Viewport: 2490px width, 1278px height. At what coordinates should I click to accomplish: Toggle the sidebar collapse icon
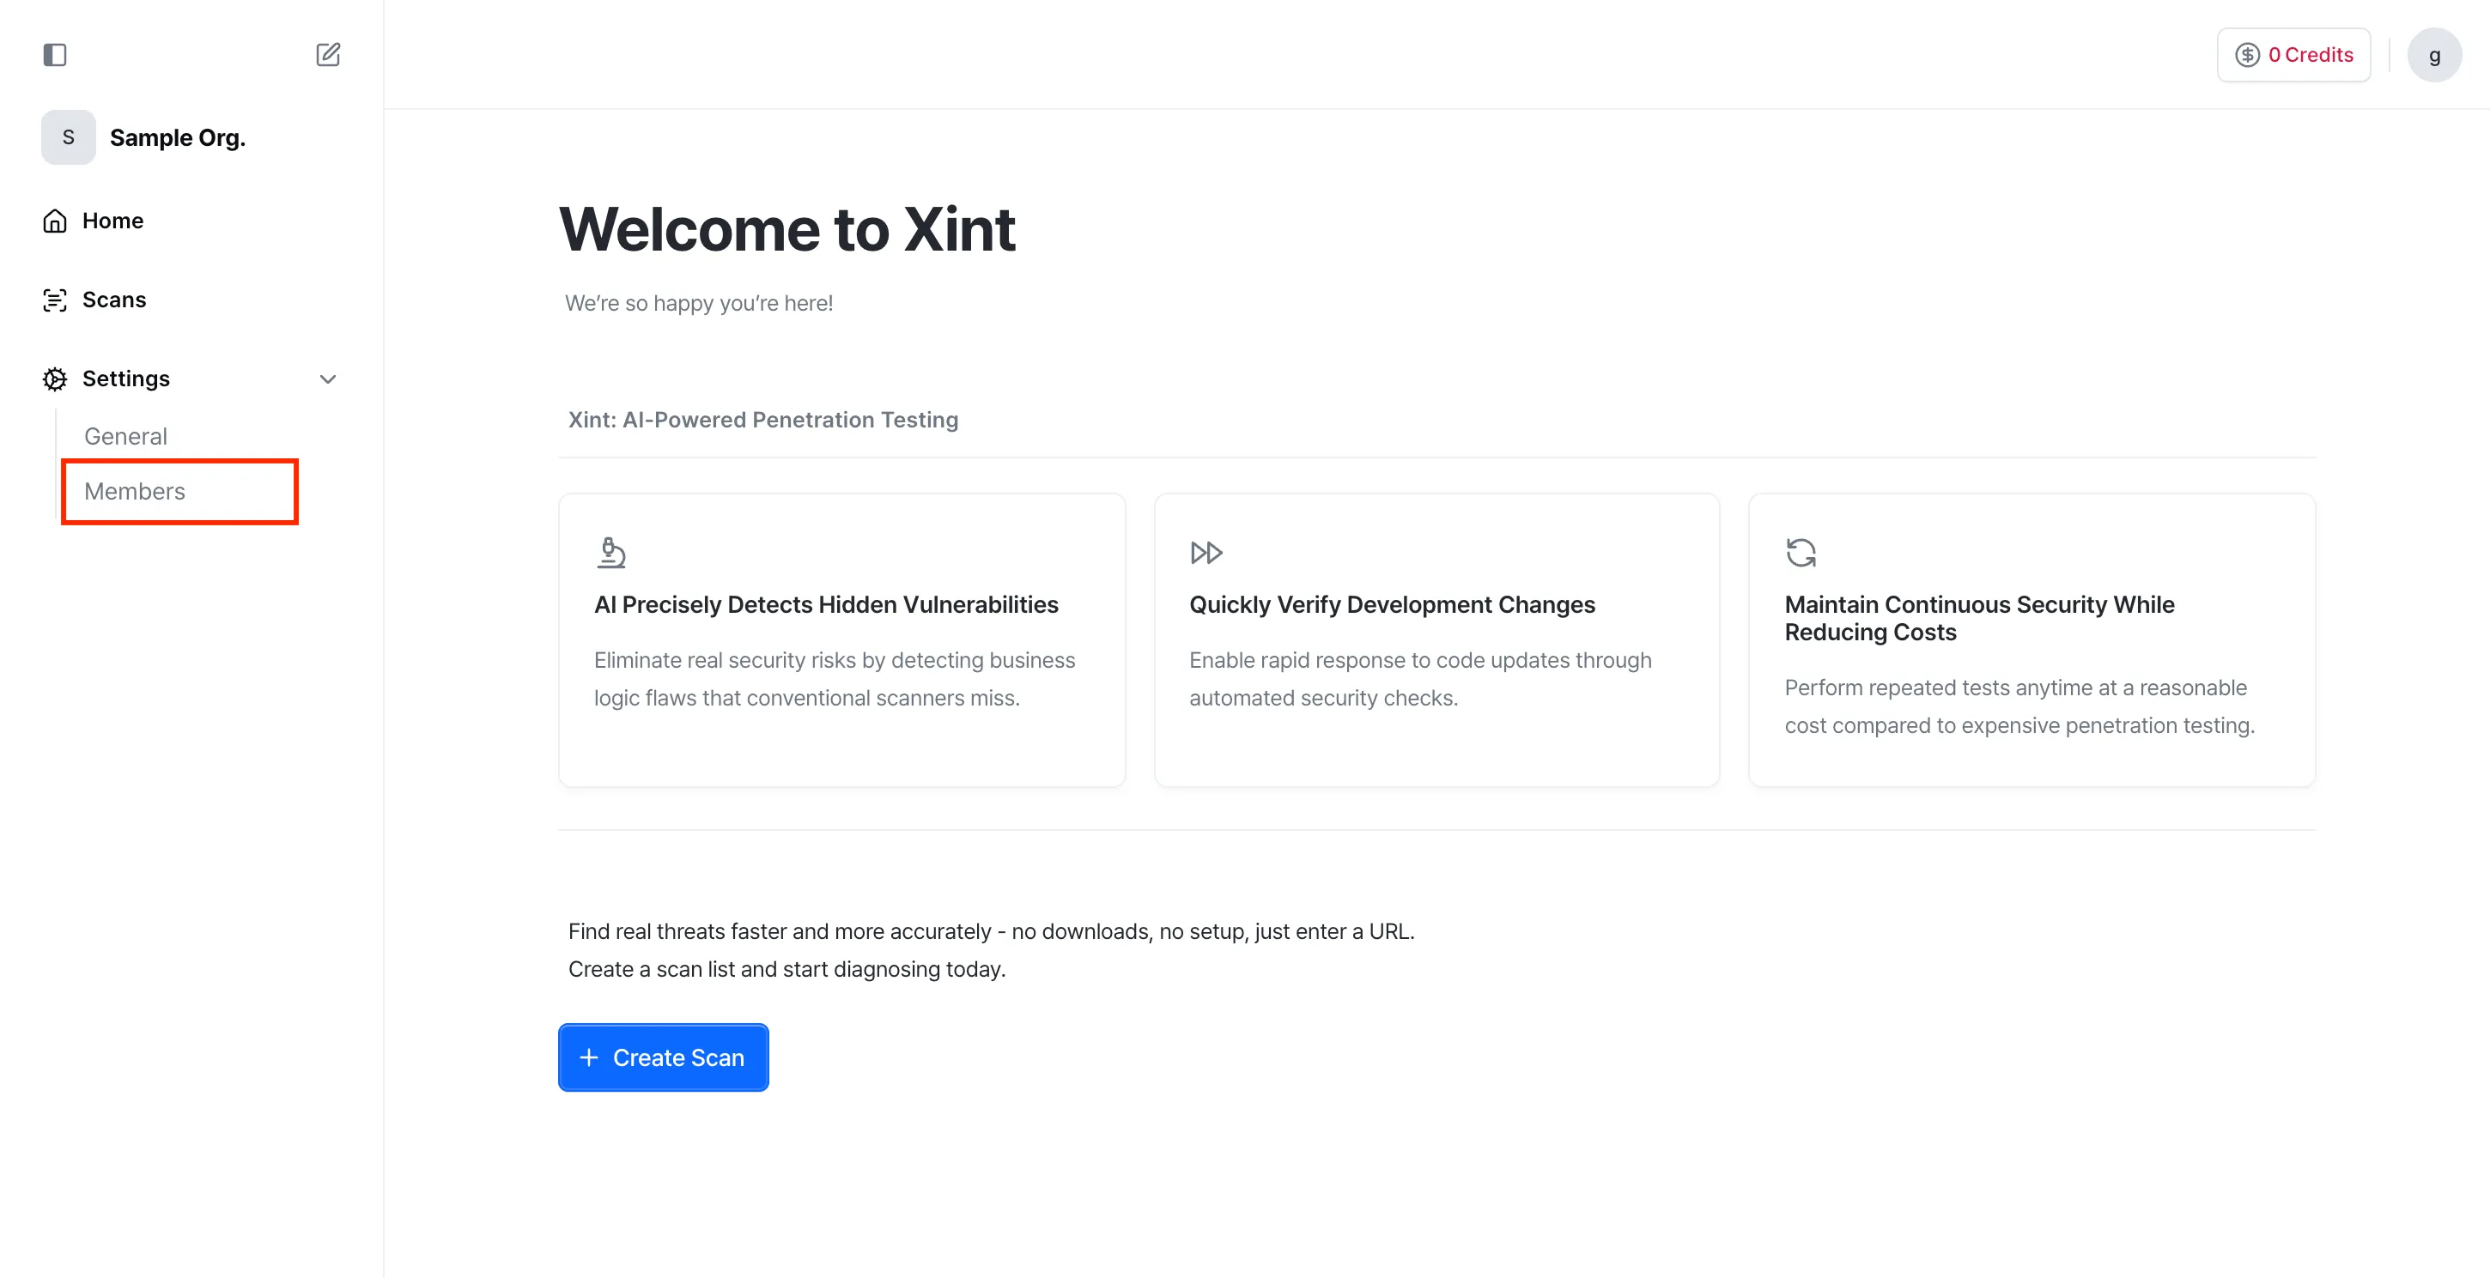click(55, 55)
